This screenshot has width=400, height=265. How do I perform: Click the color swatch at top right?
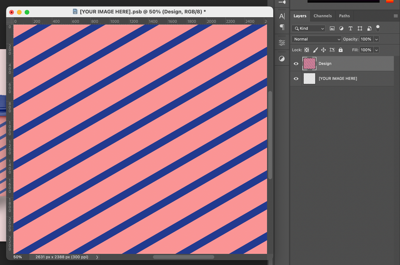(389, 1)
